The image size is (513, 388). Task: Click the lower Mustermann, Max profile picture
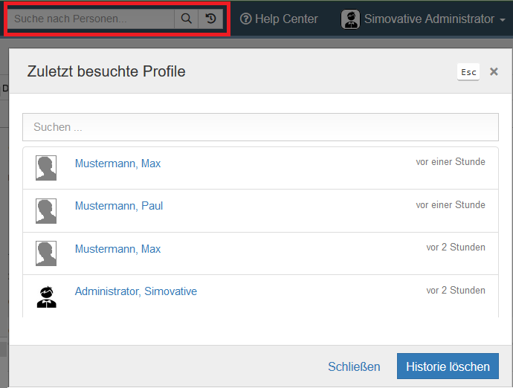click(x=46, y=253)
